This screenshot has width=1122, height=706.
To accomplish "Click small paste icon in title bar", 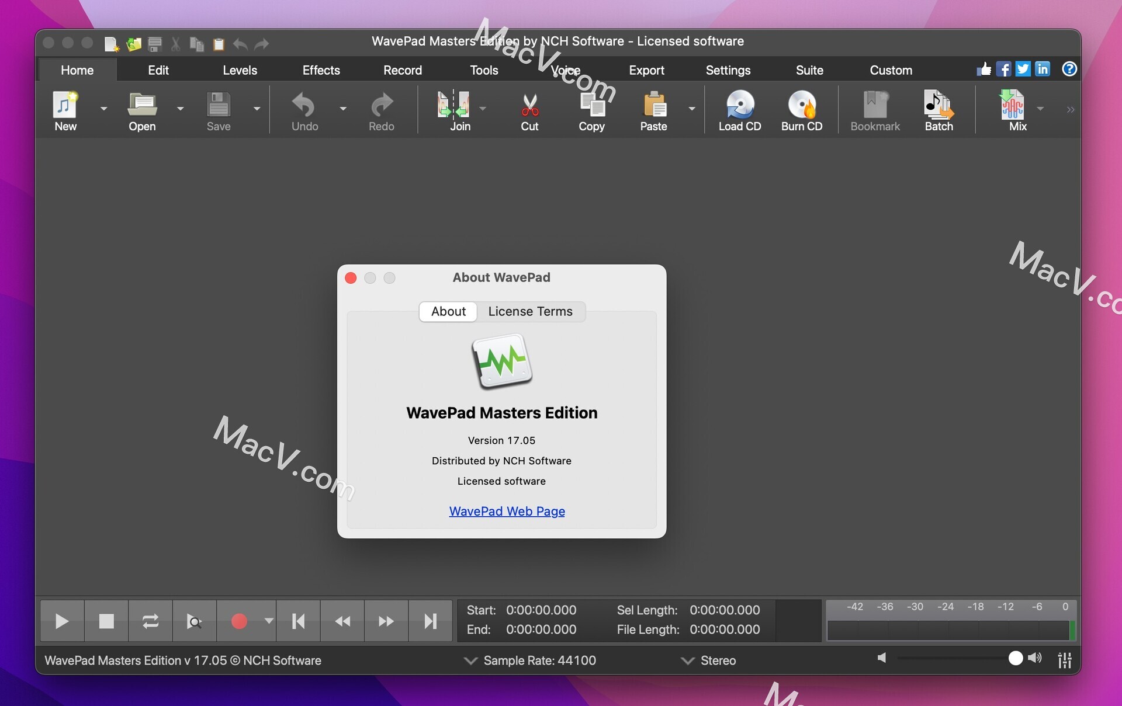I will (219, 44).
